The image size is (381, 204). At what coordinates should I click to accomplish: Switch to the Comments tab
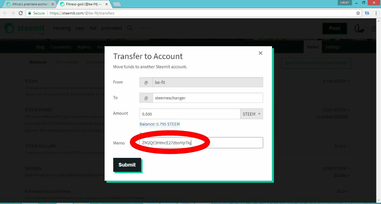click(61, 47)
